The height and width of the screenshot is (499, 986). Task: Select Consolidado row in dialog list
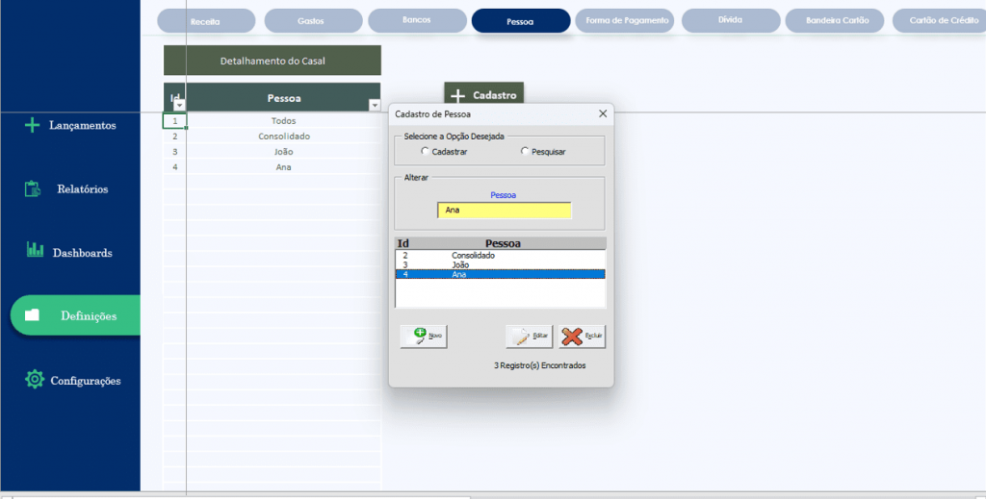(x=500, y=256)
